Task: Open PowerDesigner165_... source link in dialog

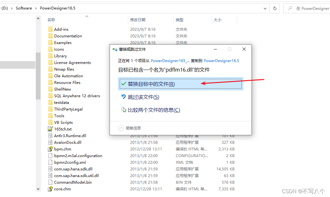Action: pos(170,60)
